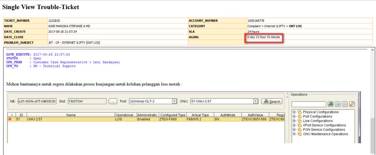Screen dimensions: 376x155
Task: Expand the Physical Configurations node
Action: pos(295,112)
